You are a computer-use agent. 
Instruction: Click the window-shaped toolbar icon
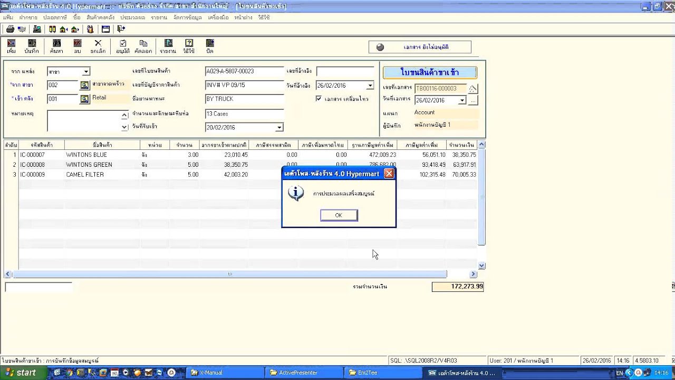[105, 29]
